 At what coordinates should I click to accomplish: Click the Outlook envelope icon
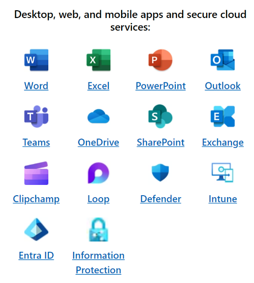point(223,60)
